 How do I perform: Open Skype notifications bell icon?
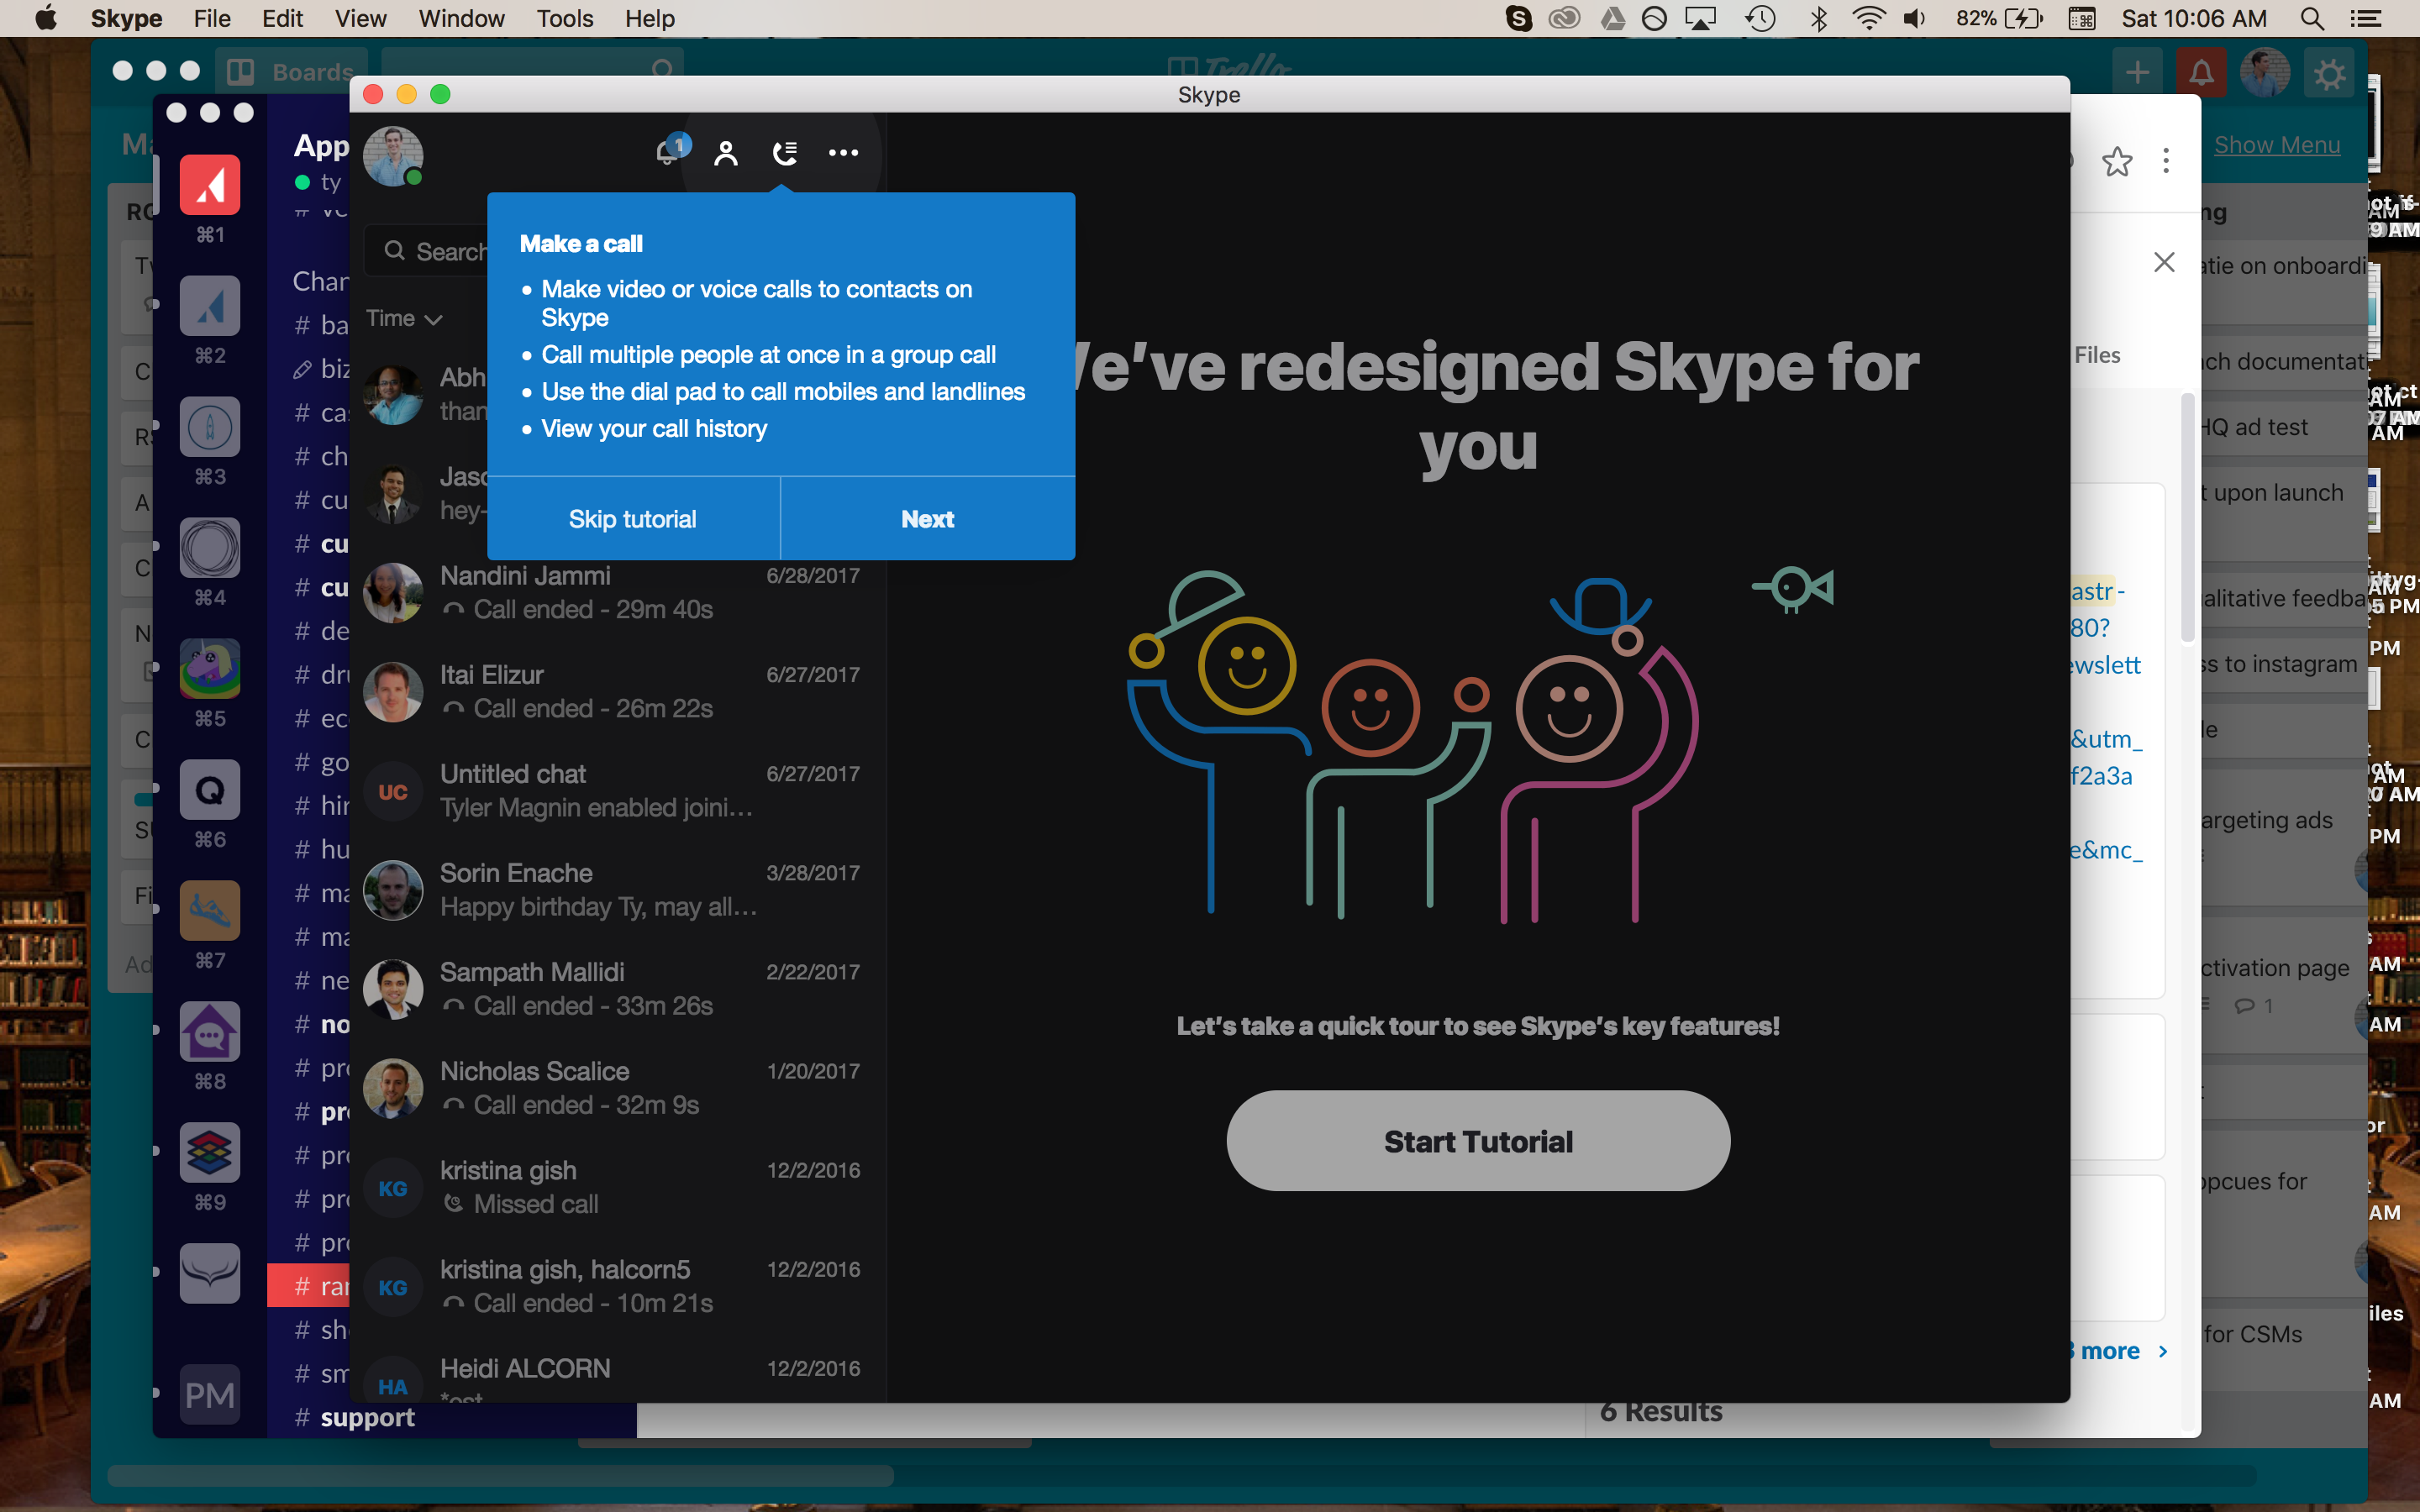pos(668,152)
